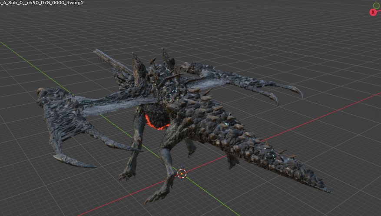Click the object name text ending 'Rwing2'
This screenshot has height=216, width=381.
[x=42, y=3]
